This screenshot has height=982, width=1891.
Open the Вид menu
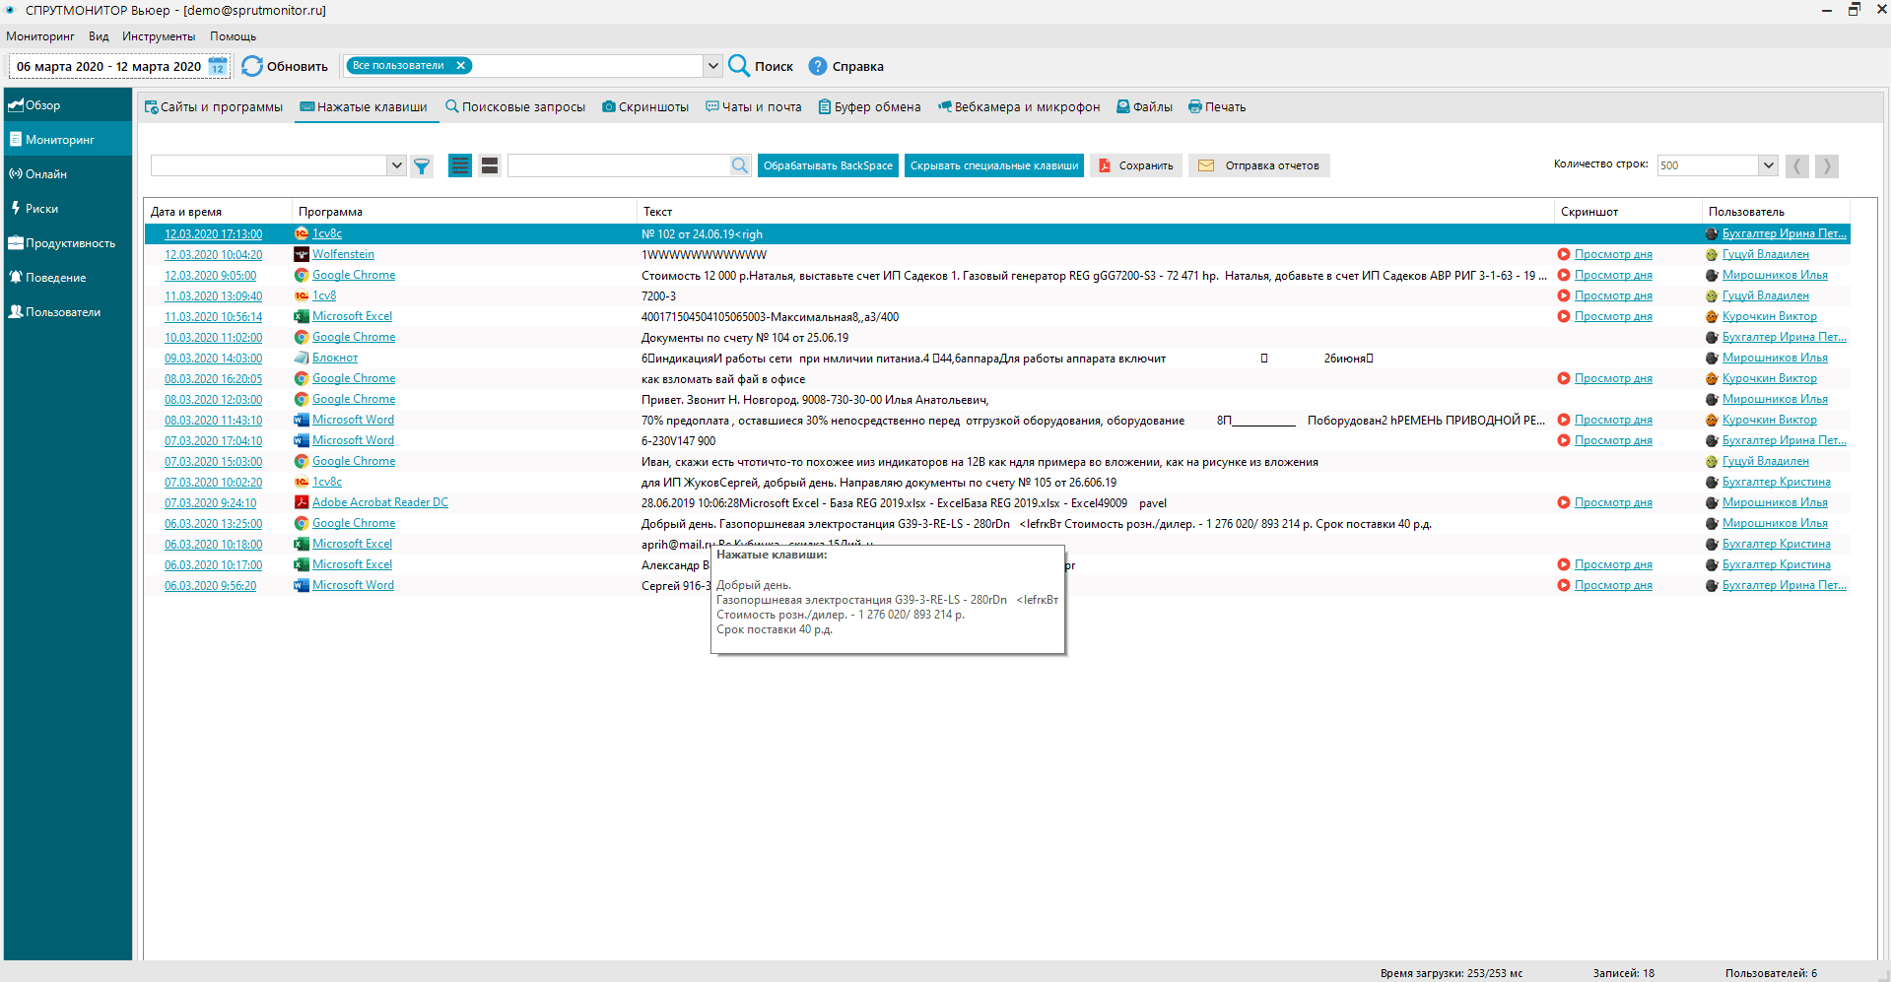tap(99, 36)
